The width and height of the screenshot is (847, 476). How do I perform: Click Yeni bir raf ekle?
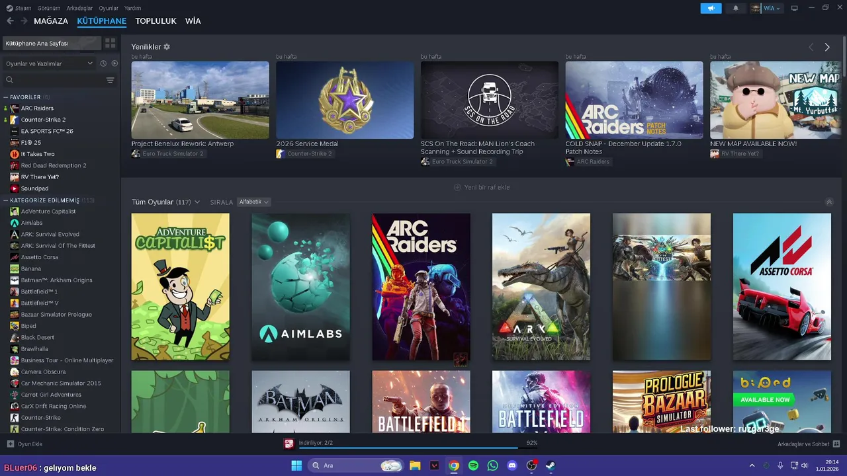[482, 187]
